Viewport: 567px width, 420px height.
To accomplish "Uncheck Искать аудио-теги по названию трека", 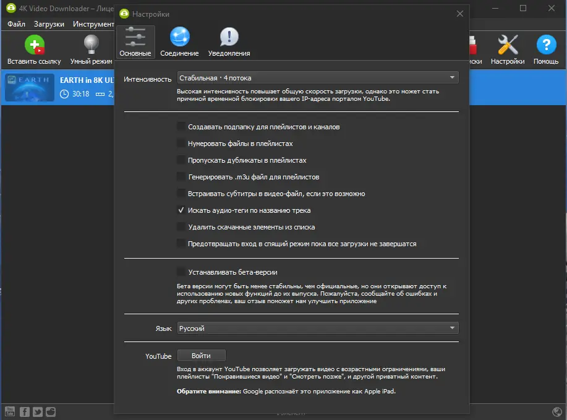I will click(181, 210).
